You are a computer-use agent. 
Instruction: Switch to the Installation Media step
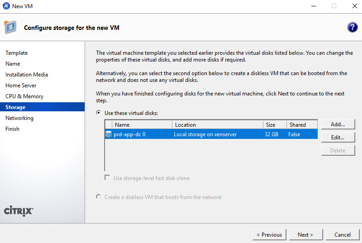coord(27,75)
